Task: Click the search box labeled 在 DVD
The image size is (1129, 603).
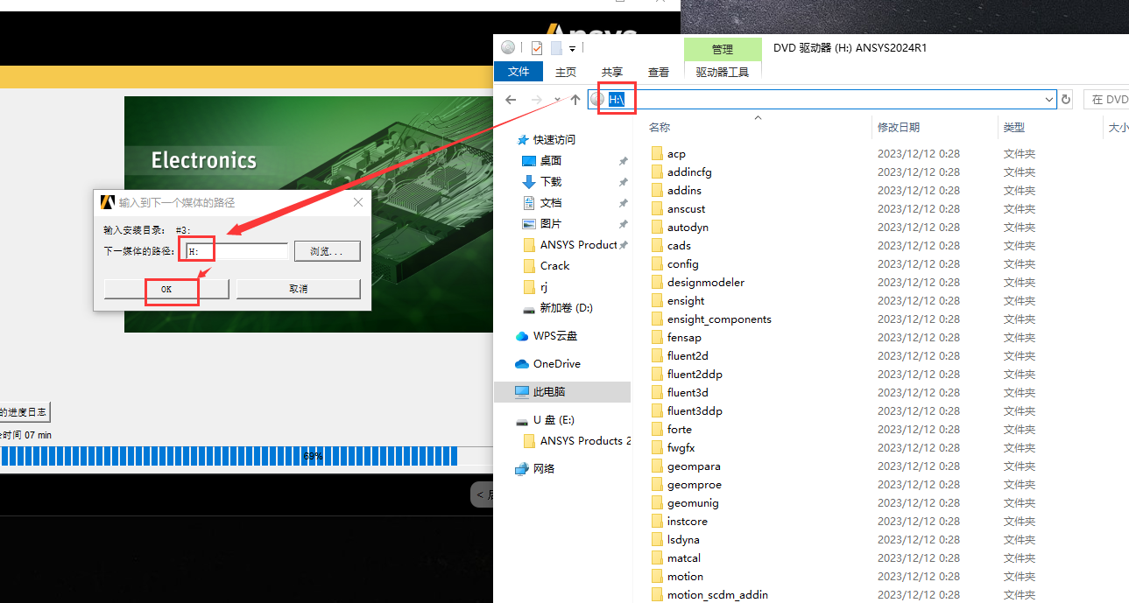Action: [x=1106, y=100]
